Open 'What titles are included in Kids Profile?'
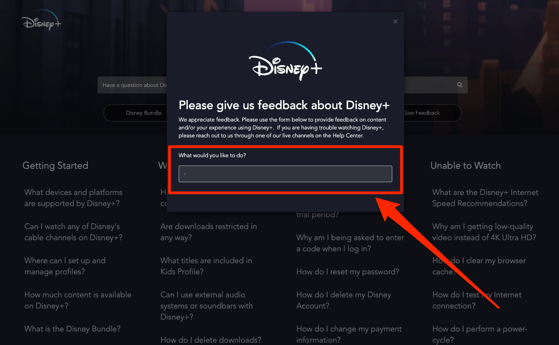This screenshot has height=345, width=559. (x=206, y=266)
